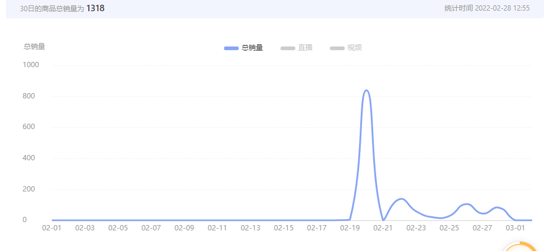
Task: Toggle the 视频 legend series
Action: (x=346, y=48)
